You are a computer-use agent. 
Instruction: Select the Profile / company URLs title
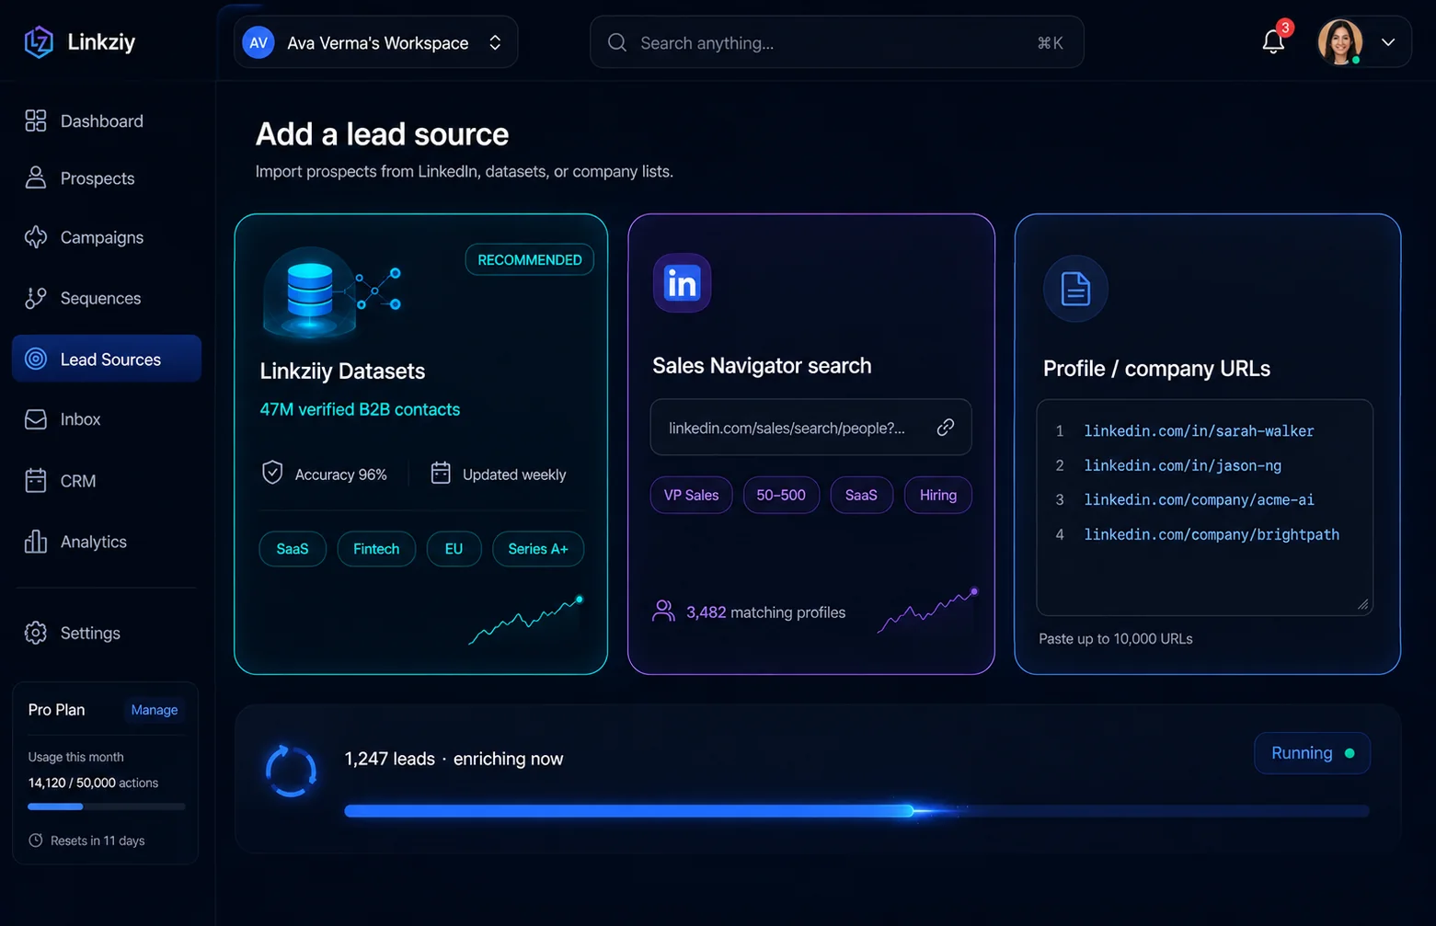(1156, 369)
